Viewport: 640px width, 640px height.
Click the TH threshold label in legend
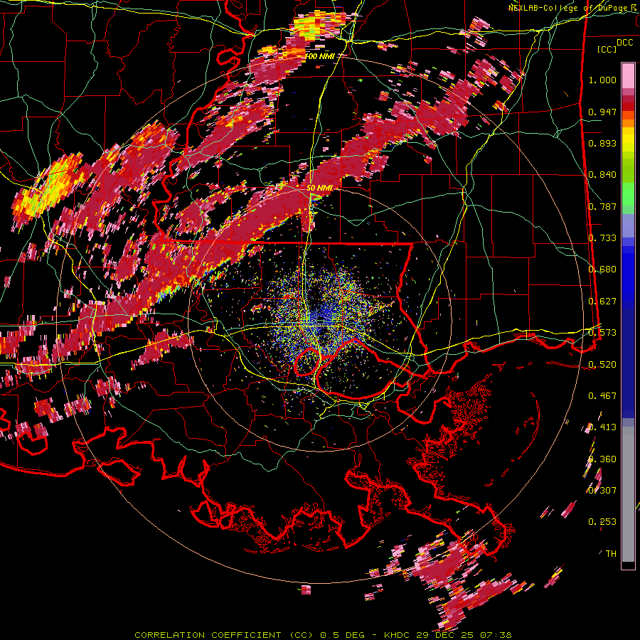pos(611,553)
